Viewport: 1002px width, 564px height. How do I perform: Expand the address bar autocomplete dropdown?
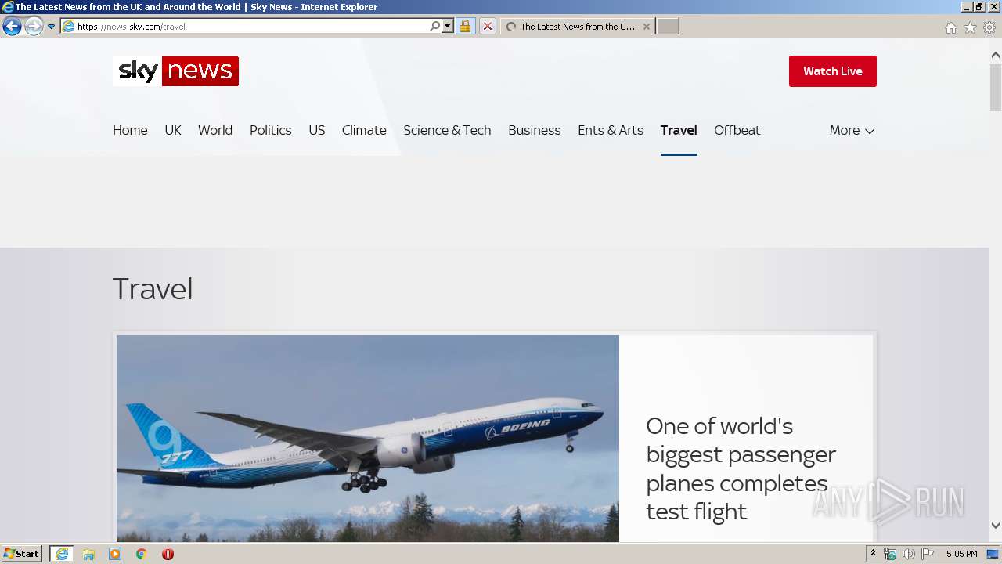448,27
